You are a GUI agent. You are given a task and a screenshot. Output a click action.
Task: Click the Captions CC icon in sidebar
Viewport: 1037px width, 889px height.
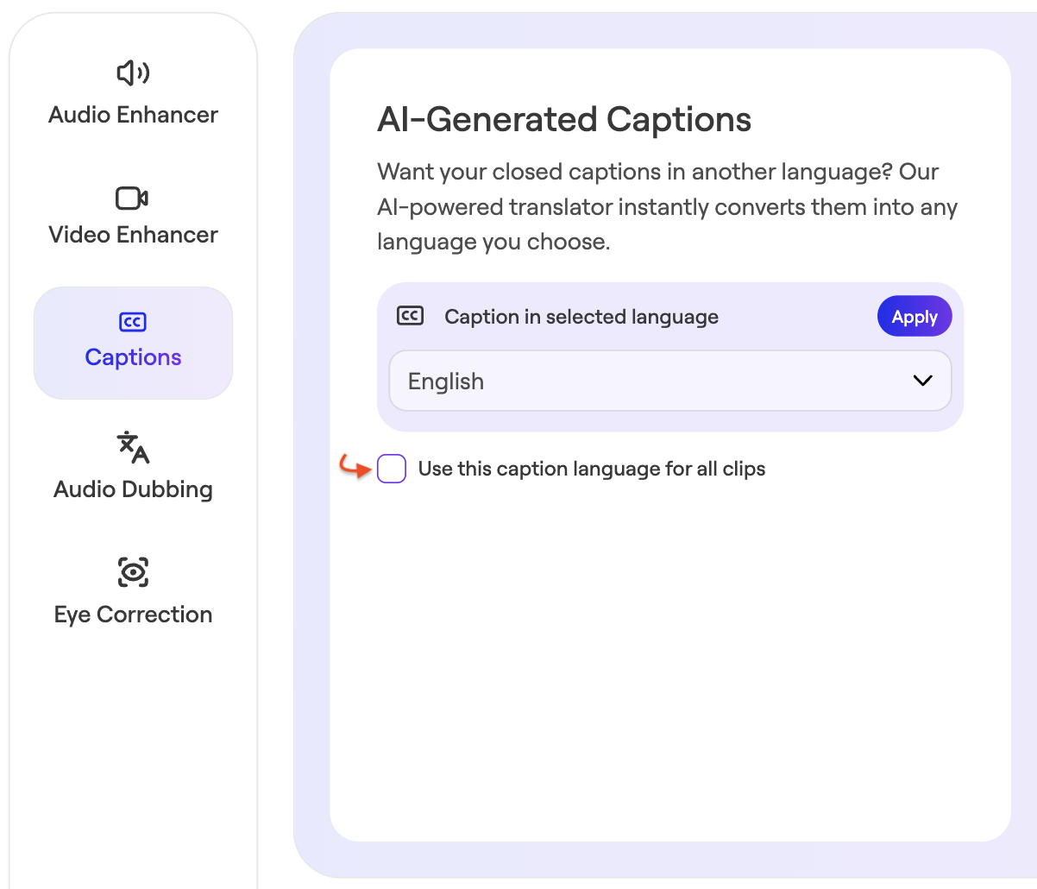pyautogui.click(x=133, y=322)
